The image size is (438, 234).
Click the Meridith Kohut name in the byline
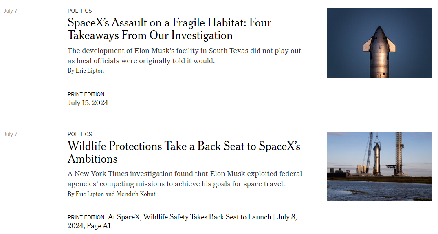pyautogui.click(x=136, y=194)
